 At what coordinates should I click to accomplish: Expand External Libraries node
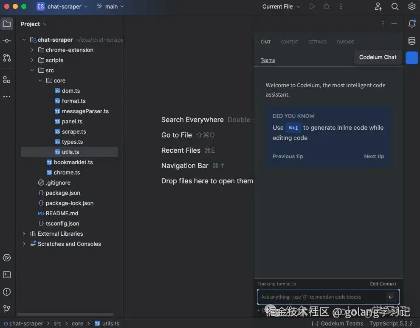tap(24, 234)
